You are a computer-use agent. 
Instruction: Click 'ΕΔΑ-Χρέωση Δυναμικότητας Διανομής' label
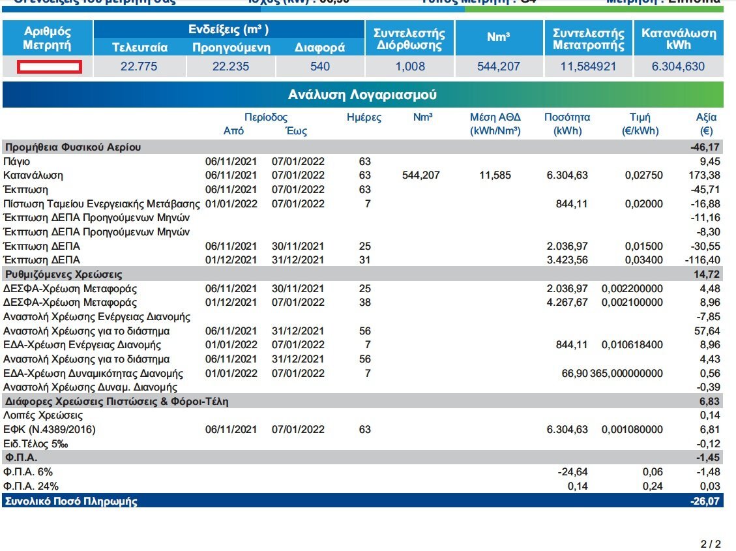(x=93, y=374)
